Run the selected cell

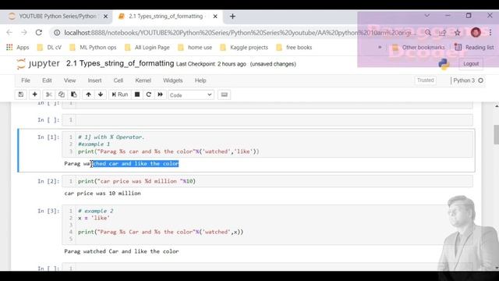119,94
